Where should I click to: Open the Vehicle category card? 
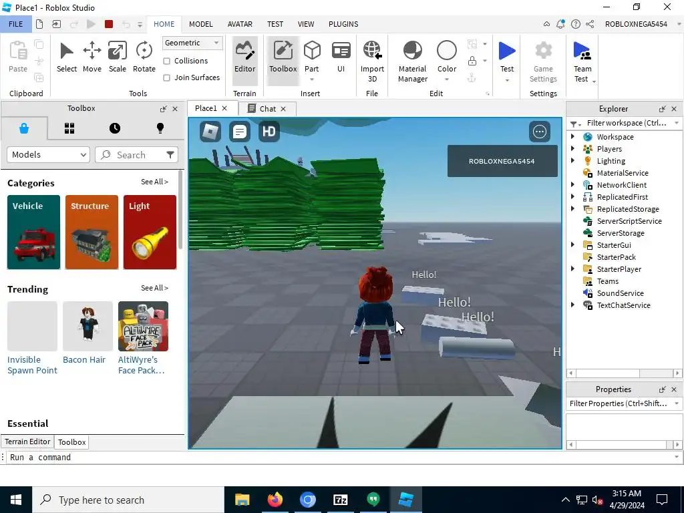[33, 232]
